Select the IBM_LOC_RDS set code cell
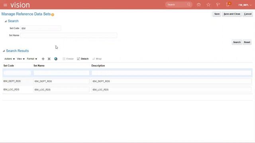Viewport: 255px width, 143px height. 11,90
